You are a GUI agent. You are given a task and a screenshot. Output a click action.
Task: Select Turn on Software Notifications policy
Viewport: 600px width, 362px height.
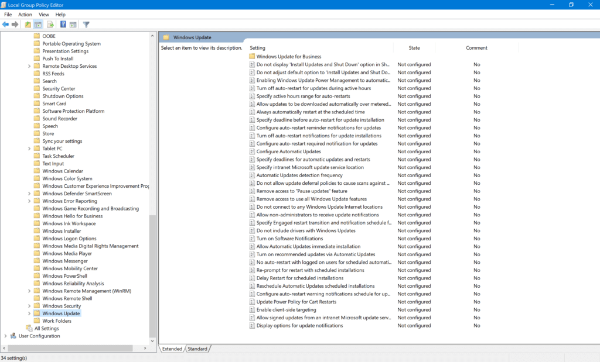click(289, 238)
